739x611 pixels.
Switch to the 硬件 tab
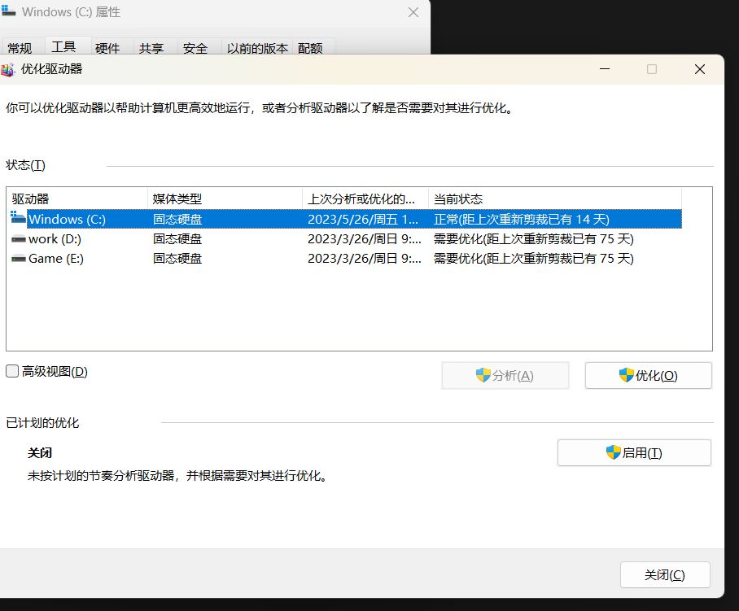click(x=109, y=48)
